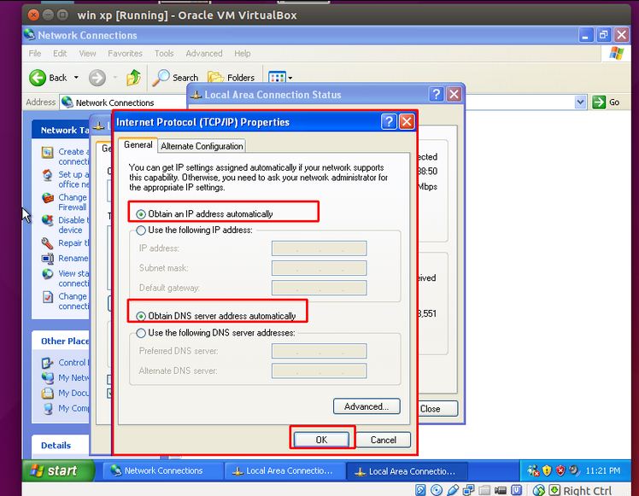
Task: Click the Alternate DNS server field
Action: 319,371
